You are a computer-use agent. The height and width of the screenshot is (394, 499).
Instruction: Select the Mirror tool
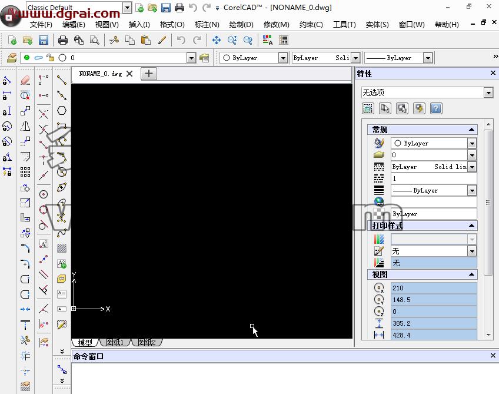[25, 126]
